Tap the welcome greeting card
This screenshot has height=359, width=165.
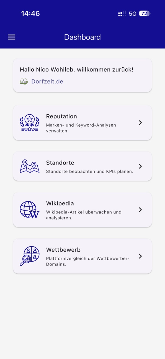82,75
